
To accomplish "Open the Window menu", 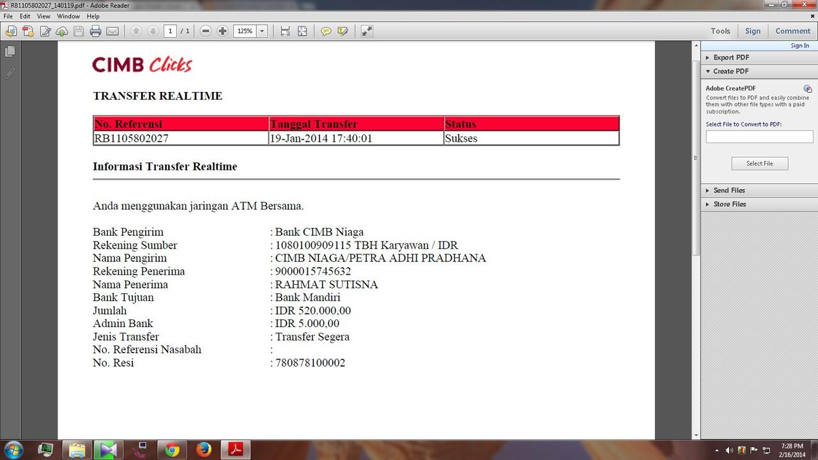I will point(68,16).
